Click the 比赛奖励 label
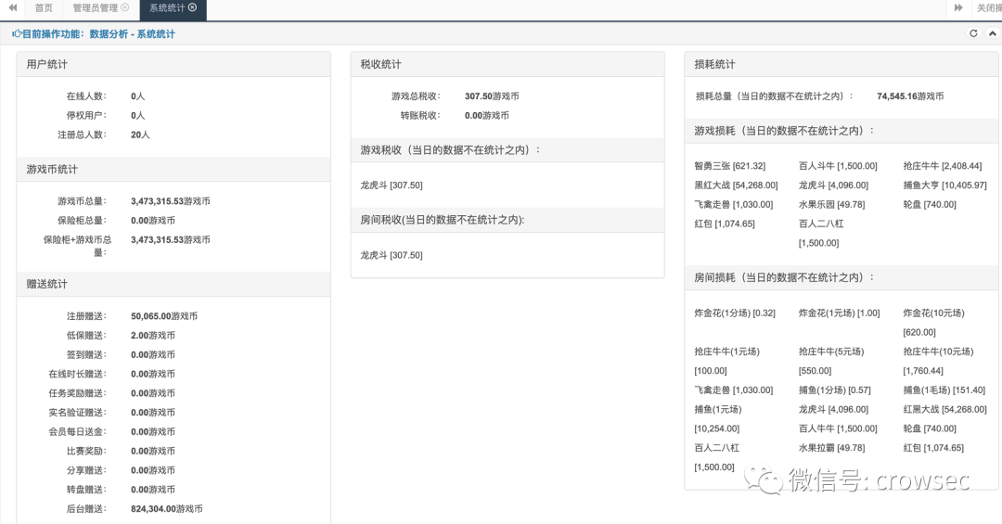Image resolution: width=1002 pixels, height=524 pixels. pyautogui.click(x=86, y=451)
